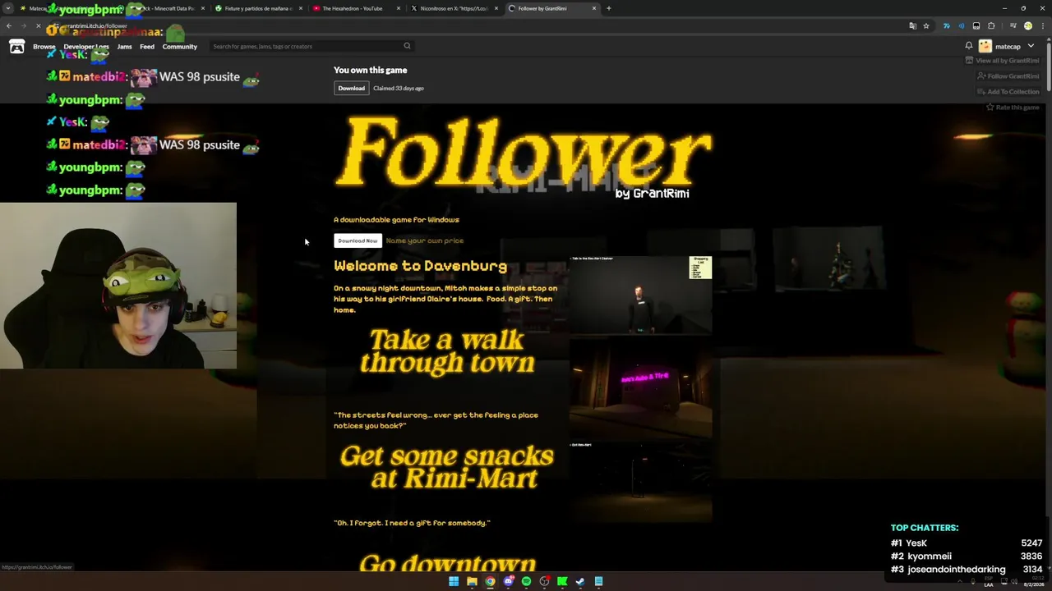Click the matecap profile avatar
This screenshot has width=1052, height=591.
tap(985, 46)
